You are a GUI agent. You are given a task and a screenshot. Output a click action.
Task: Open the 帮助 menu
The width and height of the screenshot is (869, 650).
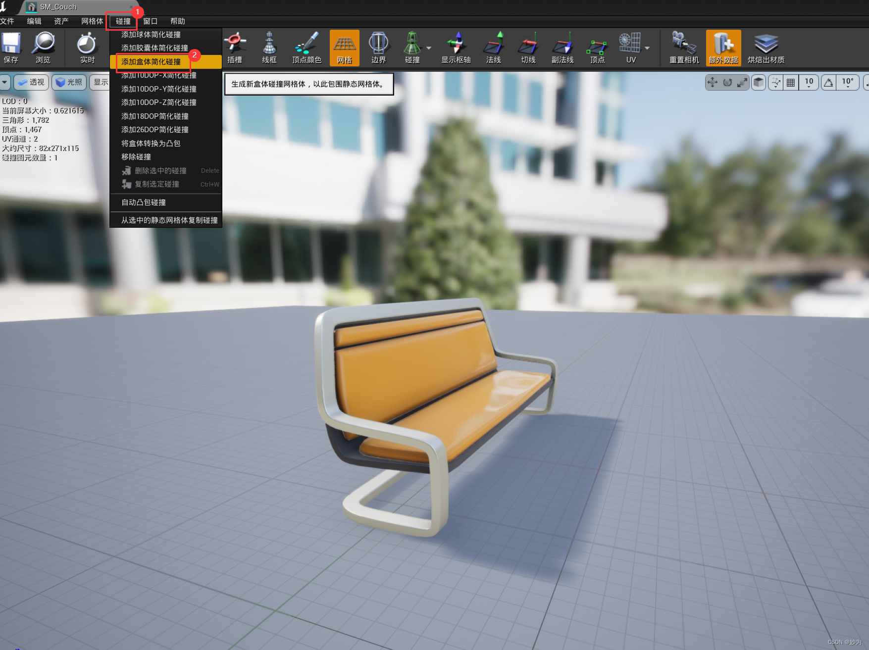[x=178, y=21]
